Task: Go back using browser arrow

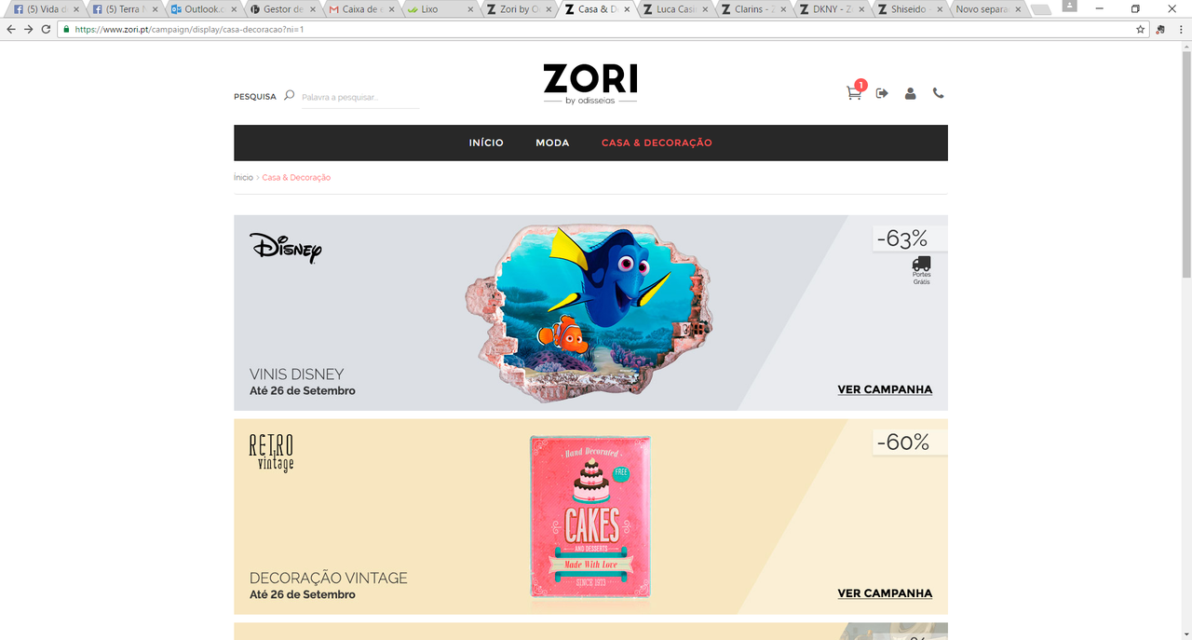Action: pyautogui.click(x=11, y=29)
